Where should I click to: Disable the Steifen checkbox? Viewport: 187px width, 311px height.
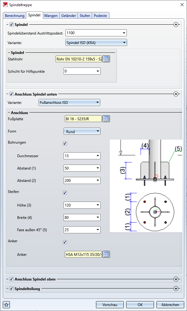[x=65, y=193]
